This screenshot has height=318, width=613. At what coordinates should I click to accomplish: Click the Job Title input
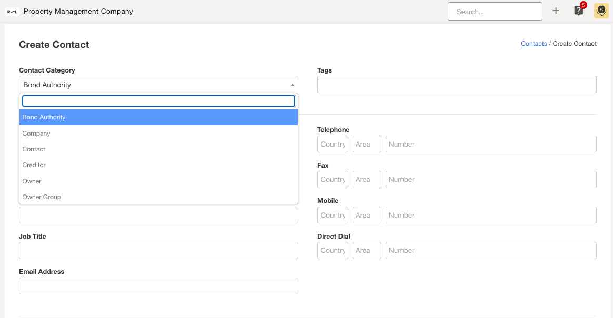click(x=158, y=251)
